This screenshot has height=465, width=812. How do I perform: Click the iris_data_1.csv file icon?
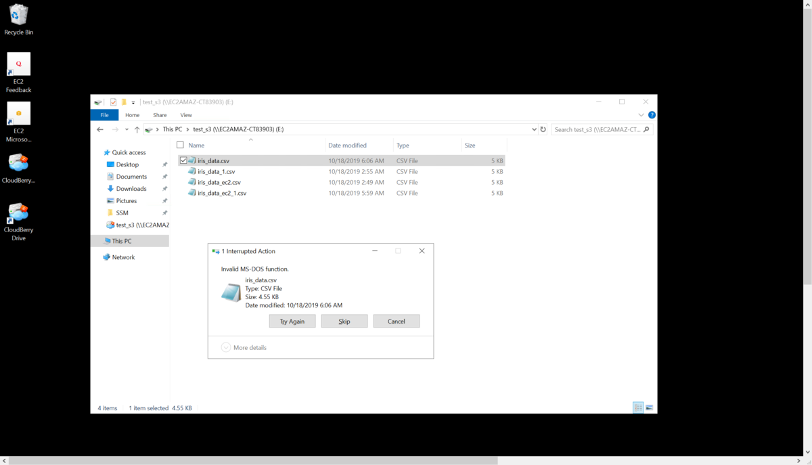tap(192, 172)
